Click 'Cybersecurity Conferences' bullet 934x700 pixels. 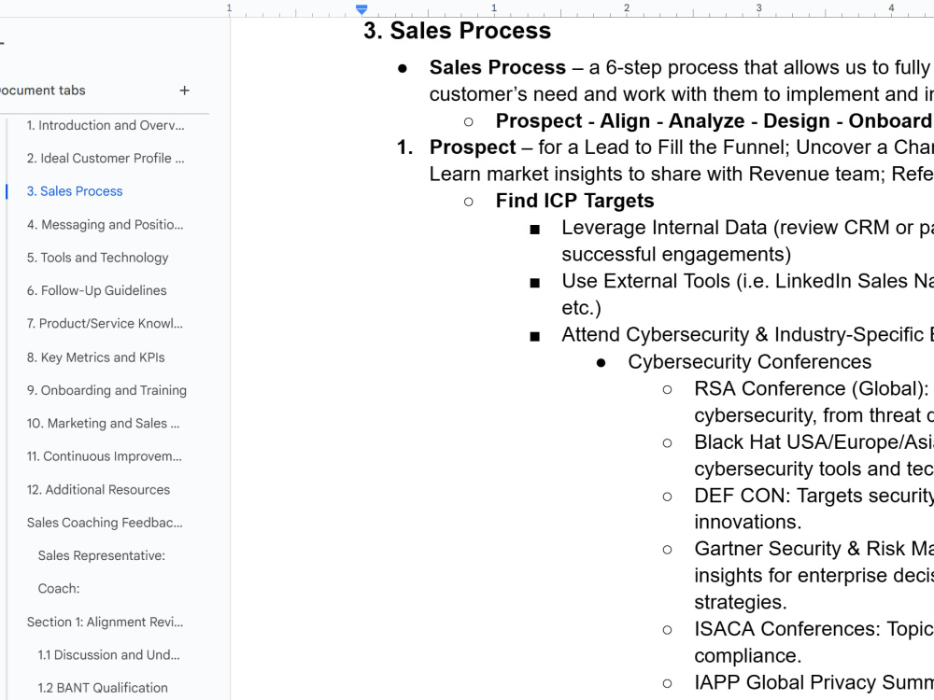click(749, 362)
